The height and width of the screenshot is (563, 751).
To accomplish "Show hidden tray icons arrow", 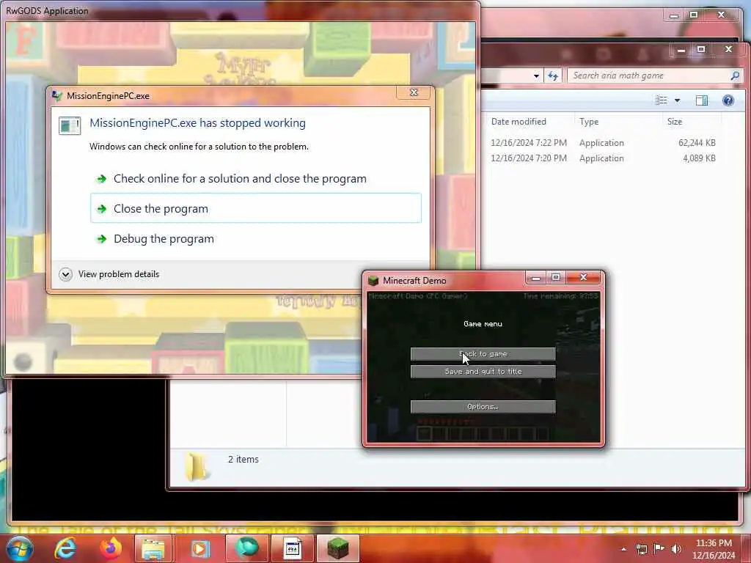I will point(623,549).
